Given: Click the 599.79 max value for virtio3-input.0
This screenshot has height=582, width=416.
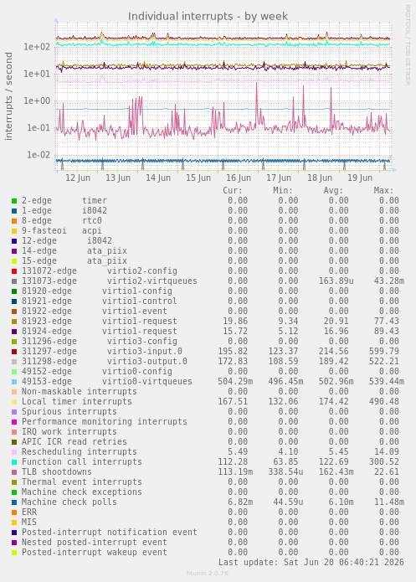Looking at the screenshot, I should point(384,352).
